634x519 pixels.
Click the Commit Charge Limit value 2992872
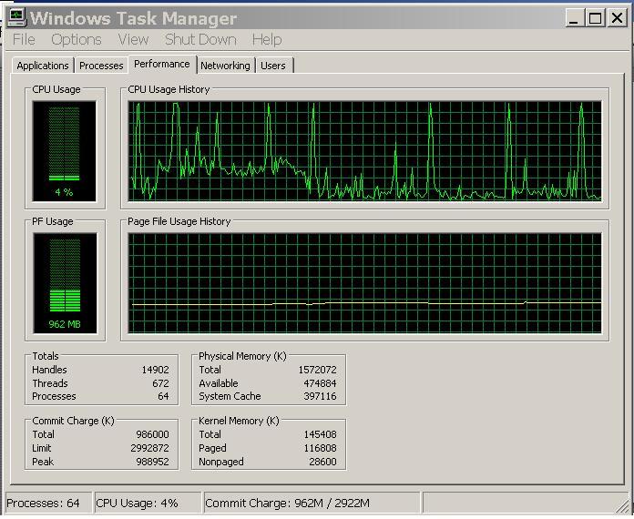tap(149, 448)
